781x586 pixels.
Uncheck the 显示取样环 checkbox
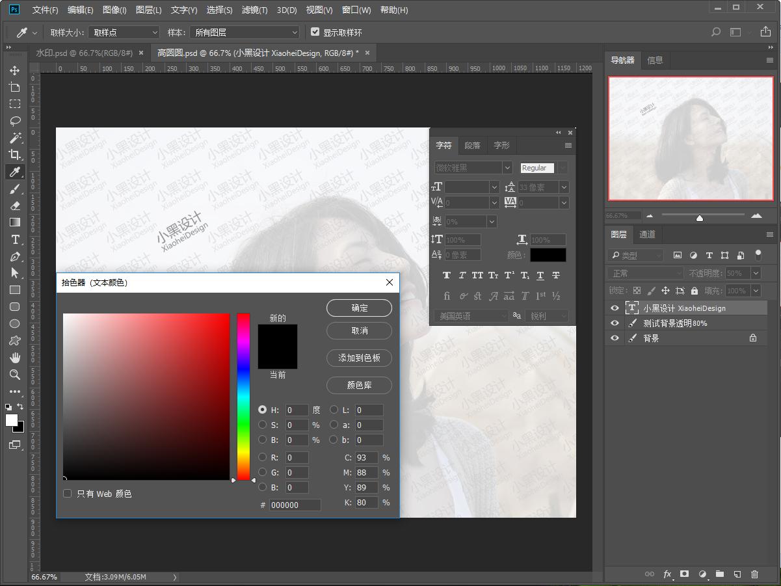tap(315, 32)
